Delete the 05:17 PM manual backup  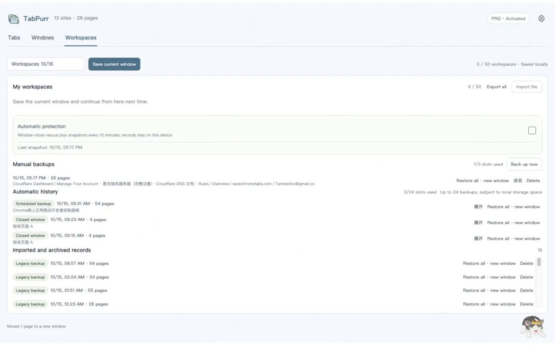pyautogui.click(x=533, y=181)
